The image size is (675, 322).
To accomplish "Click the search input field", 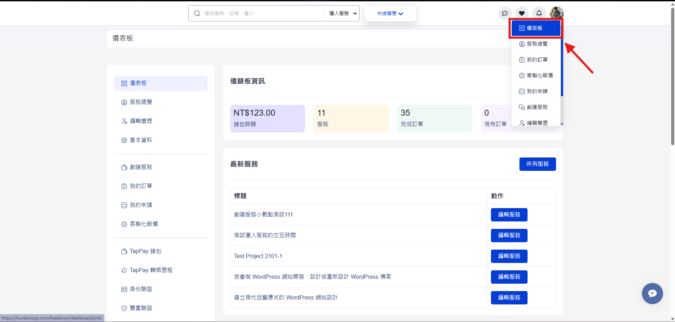I will (x=262, y=13).
